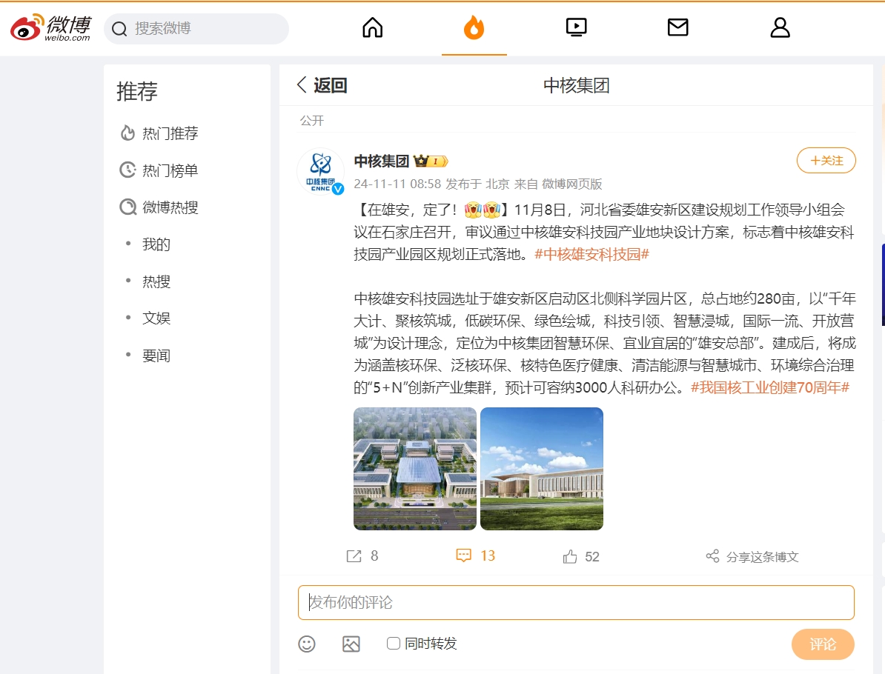Open the hot flame icon tab
885x674 pixels.
click(474, 27)
